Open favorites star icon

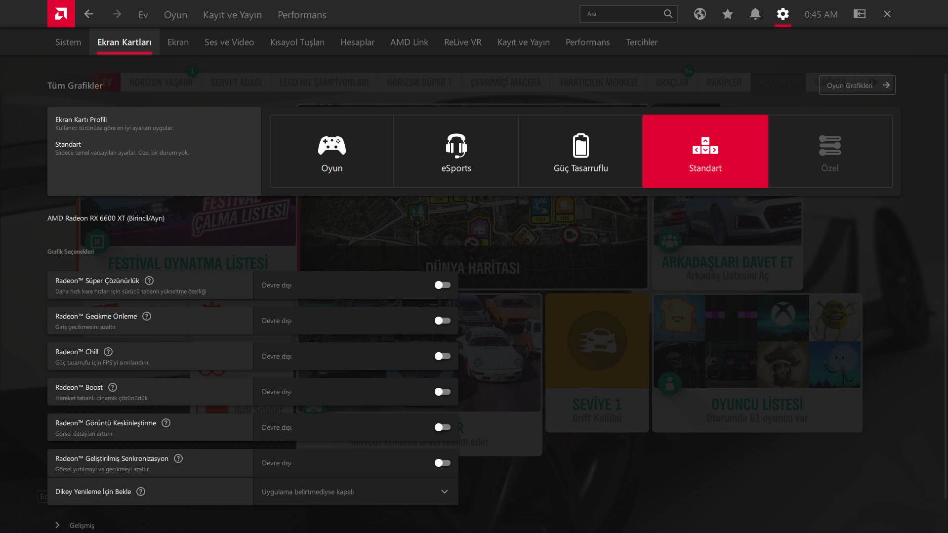coord(727,14)
